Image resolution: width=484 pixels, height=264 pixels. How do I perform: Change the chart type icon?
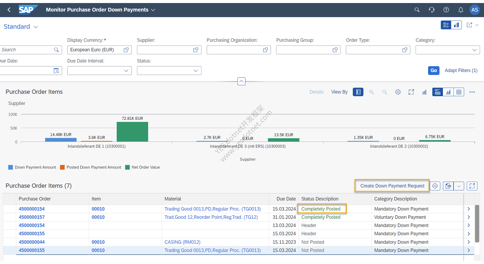coord(424,92)
